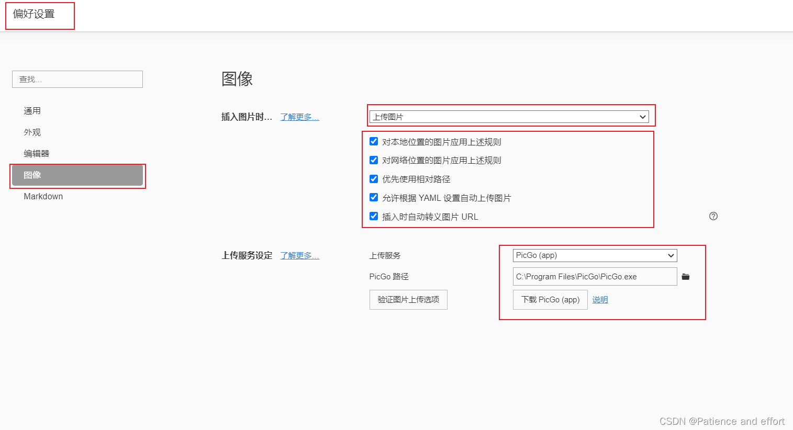Click the PicGo path input field
793x430 pixels.
595,277
